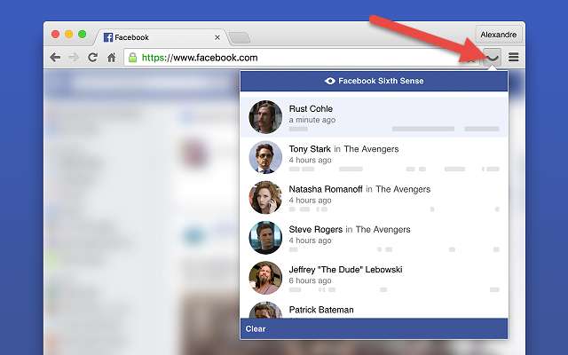Click "4 hours ago" under Natasha Romanoff
568x355 pixels.
coord(310,201)
